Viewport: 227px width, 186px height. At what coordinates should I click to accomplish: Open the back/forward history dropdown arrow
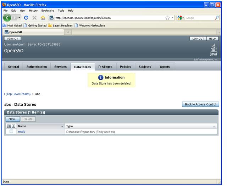pyautogui.click(x=19, y=18)
